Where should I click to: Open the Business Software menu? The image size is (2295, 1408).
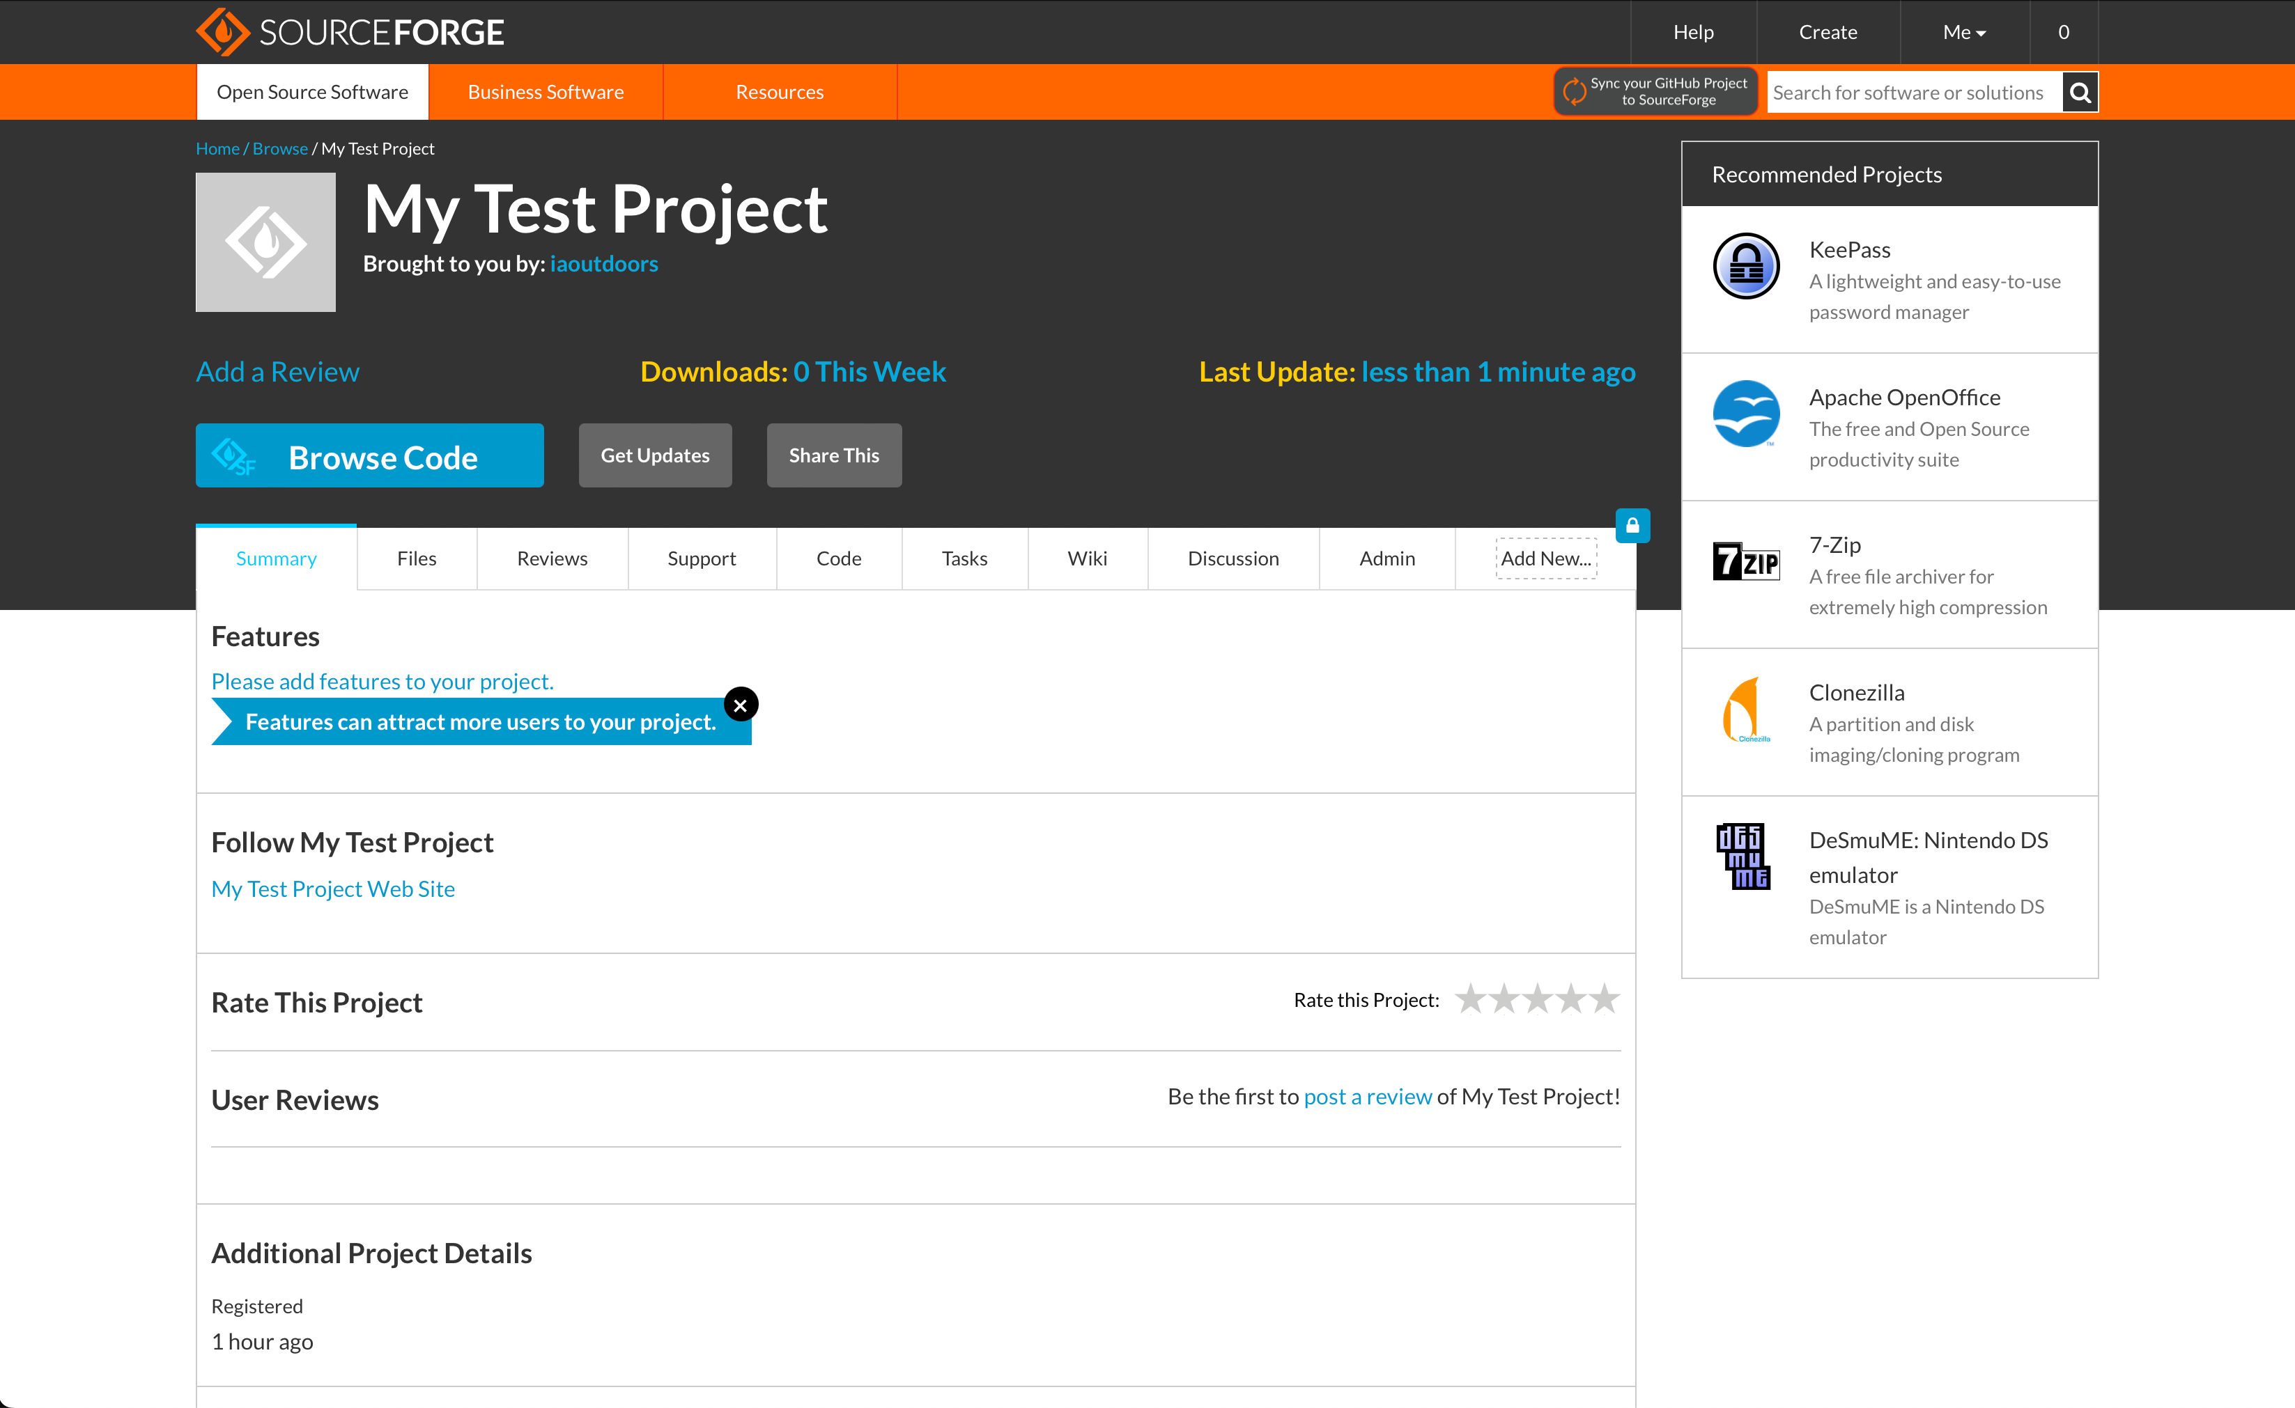546,92
